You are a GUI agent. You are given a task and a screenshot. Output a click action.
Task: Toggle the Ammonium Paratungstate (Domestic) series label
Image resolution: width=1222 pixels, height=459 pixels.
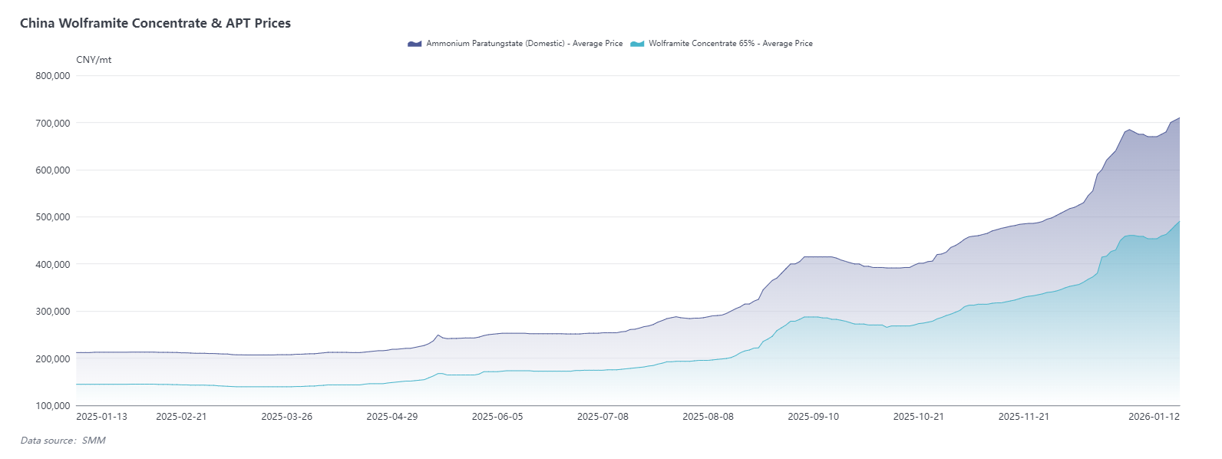pyautogui.click(x=524, y=44)
